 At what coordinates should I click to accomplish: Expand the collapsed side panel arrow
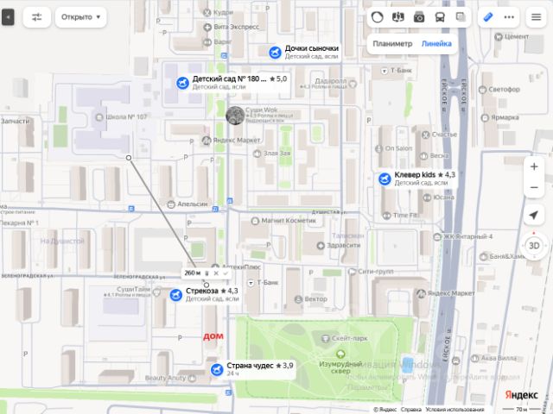point(8,17)
